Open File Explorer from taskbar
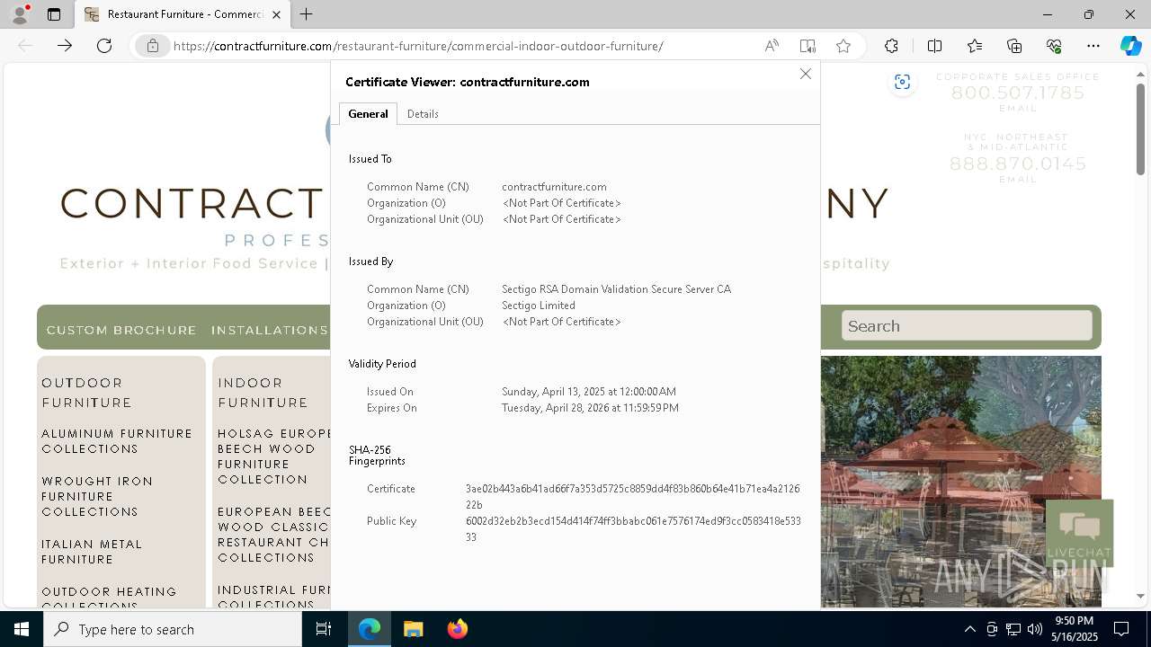The height and width of the screenshot is (647, 1151). 413,629
